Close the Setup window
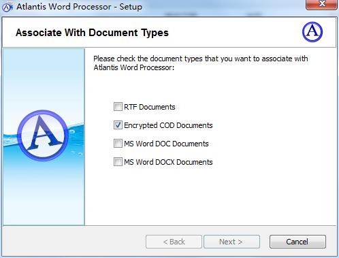This screenshot has height=258, width=339. click(321, 4)
